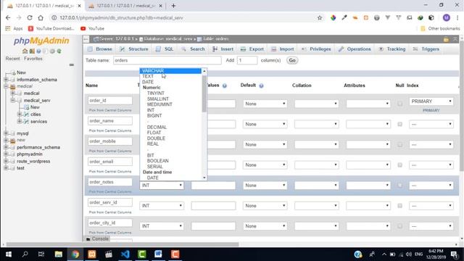Open the Index dropdown showing PRIMARY
Screen dimensions: 464x261
(431, 101)
